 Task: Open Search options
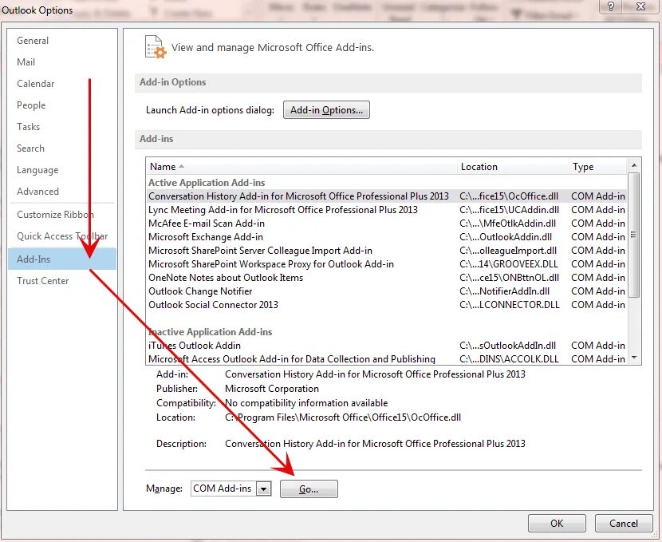click(x=30, y=148)
